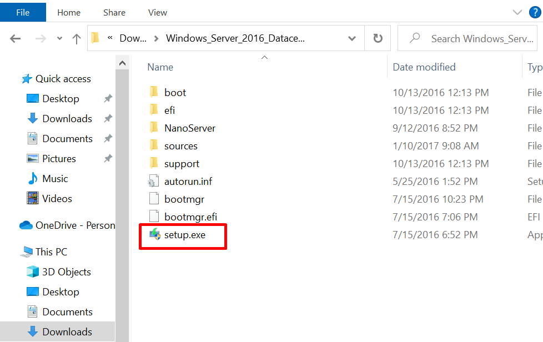This screenshot has height=342, width=543.
Task: Refresh the current folder view
Action: coord(377,38)
